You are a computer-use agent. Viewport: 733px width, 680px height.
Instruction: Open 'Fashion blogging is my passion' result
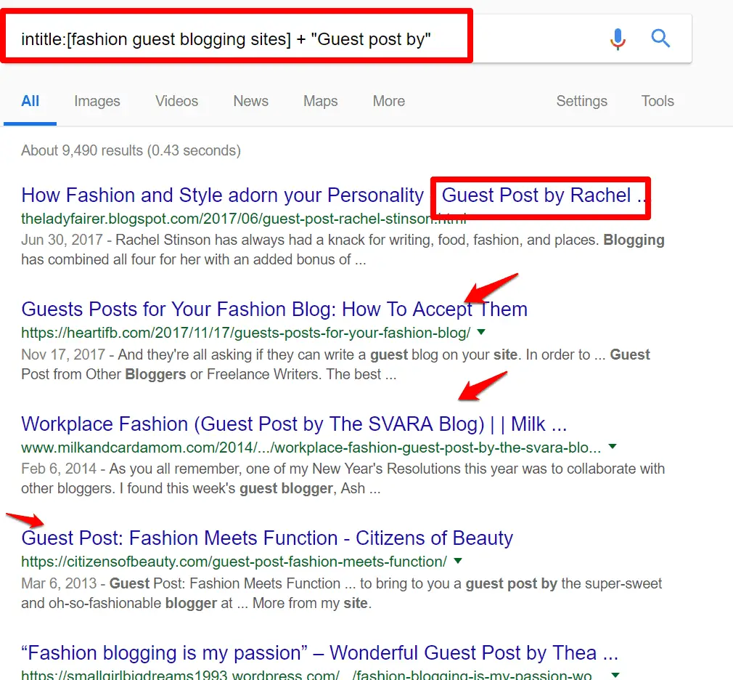[320, 653]
